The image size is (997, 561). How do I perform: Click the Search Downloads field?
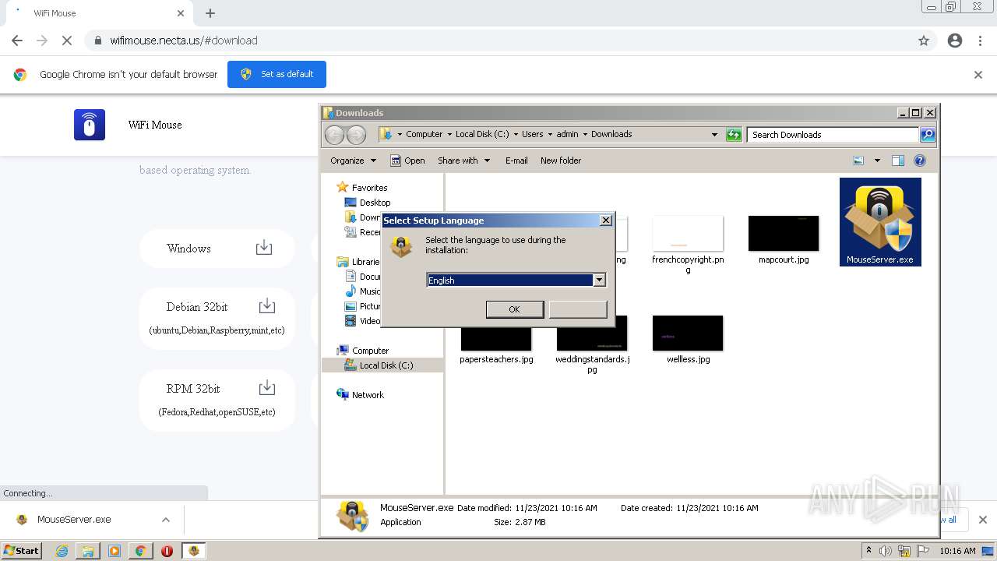click(x=833, y=135)
